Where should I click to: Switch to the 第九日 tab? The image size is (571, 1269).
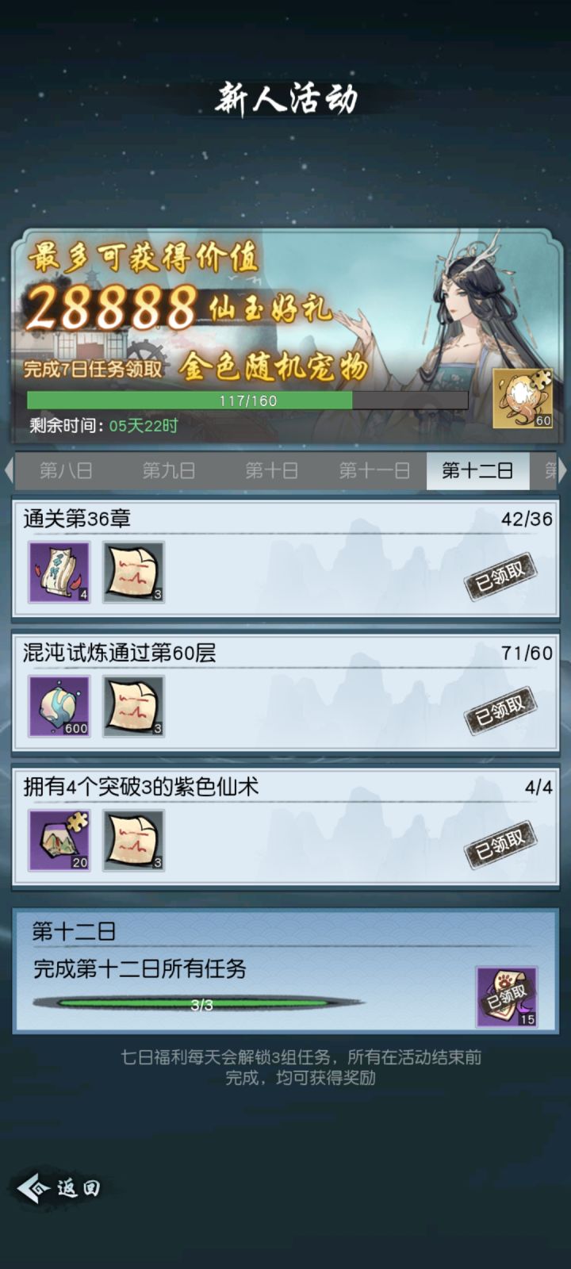click(x=168, y=471)
